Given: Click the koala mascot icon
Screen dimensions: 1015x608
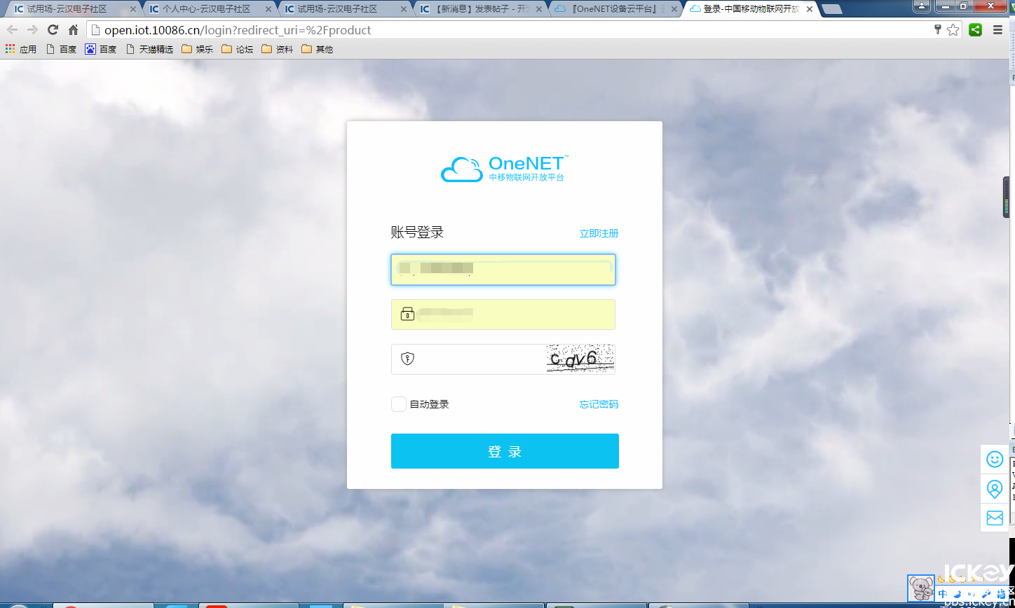Looking at the screenshot, I should (x=921, y=588).
